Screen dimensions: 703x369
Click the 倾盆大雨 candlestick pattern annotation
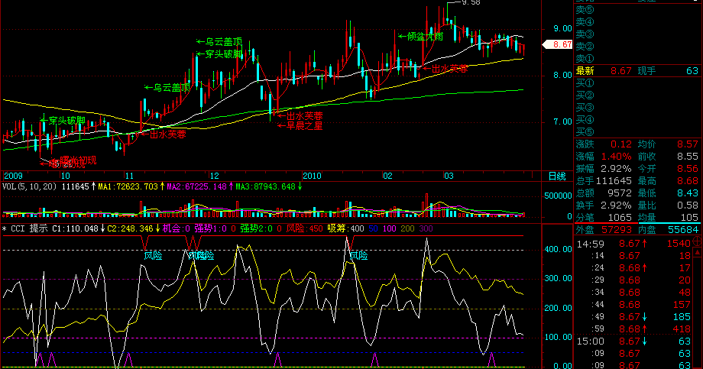(x=425, y=37)
